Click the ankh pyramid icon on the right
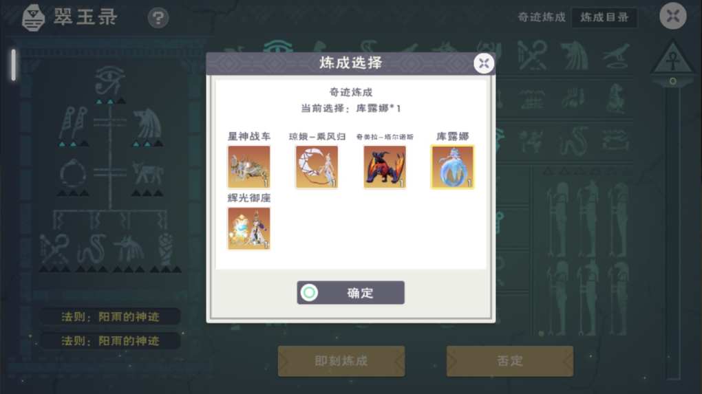 pos(672,58)
